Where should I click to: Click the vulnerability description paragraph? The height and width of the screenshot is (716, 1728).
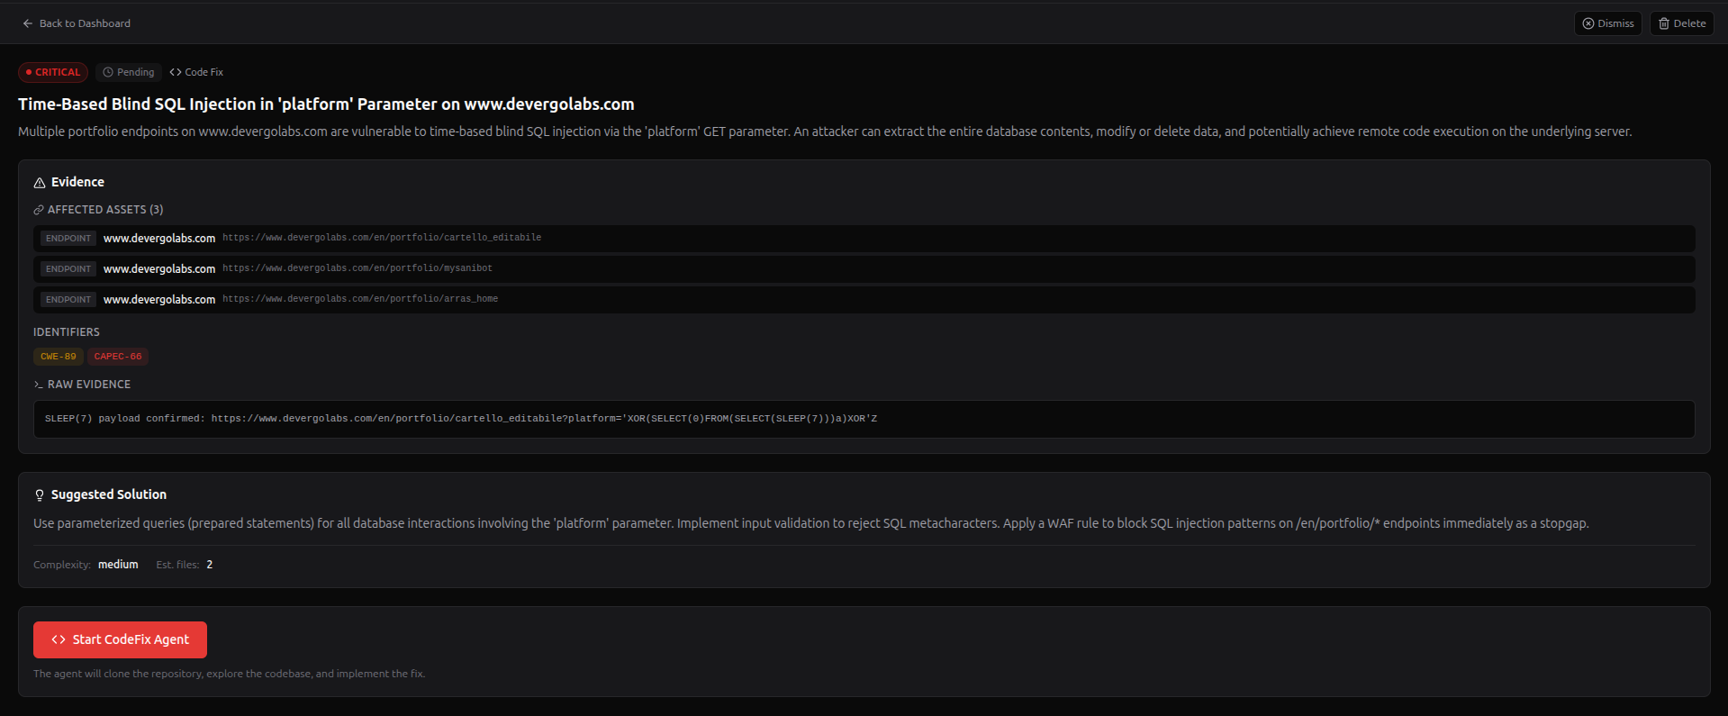pyautogui.click(x=825, y=131)
